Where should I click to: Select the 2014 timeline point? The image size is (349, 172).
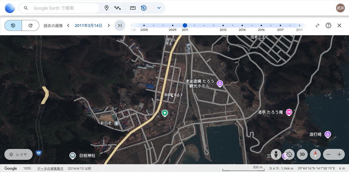242,26
